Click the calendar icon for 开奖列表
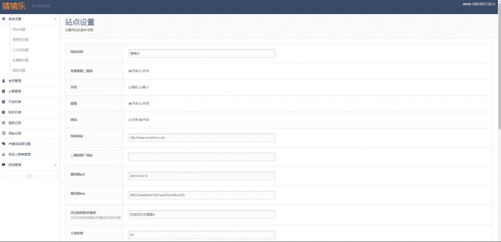Image resolution: width=501 pixels, height=242 pixels. click(x=4, y=102)
